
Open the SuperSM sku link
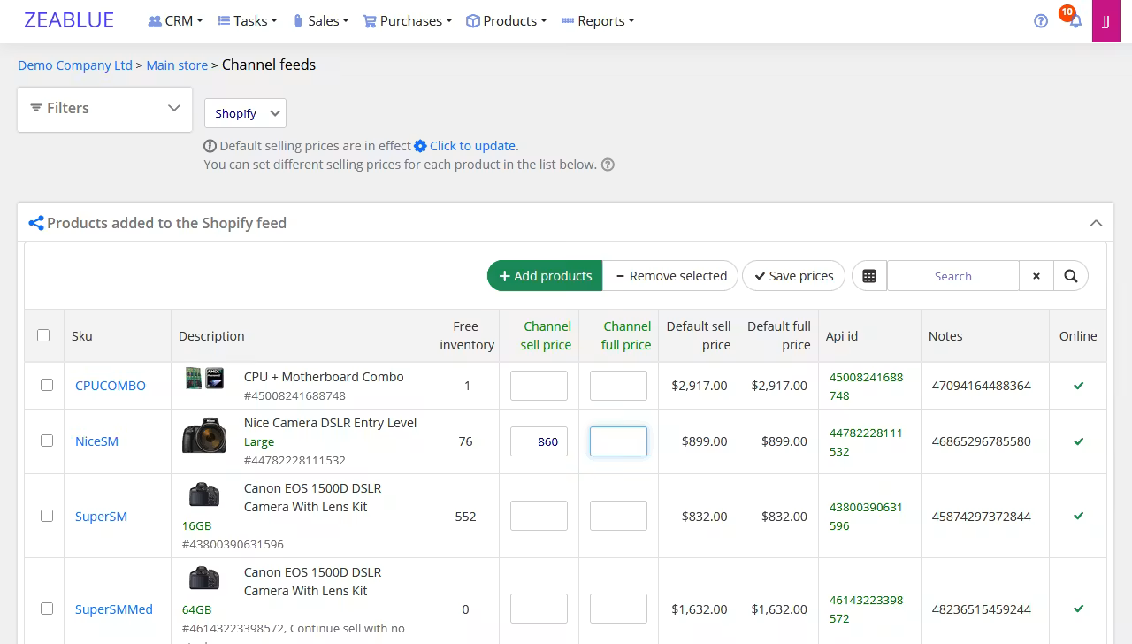(101, 517)
